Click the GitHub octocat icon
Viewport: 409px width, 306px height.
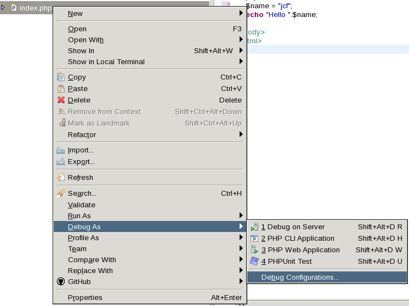[x=61, y=282]
